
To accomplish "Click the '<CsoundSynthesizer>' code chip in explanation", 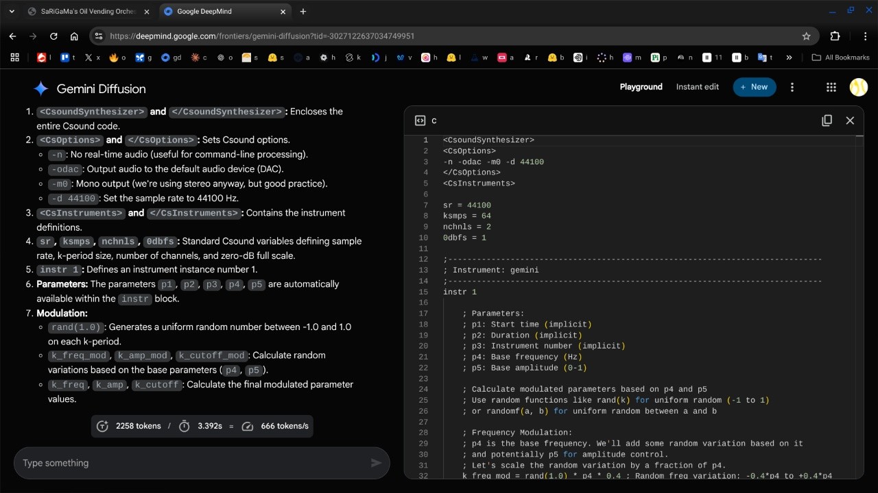I will point(92,112).
